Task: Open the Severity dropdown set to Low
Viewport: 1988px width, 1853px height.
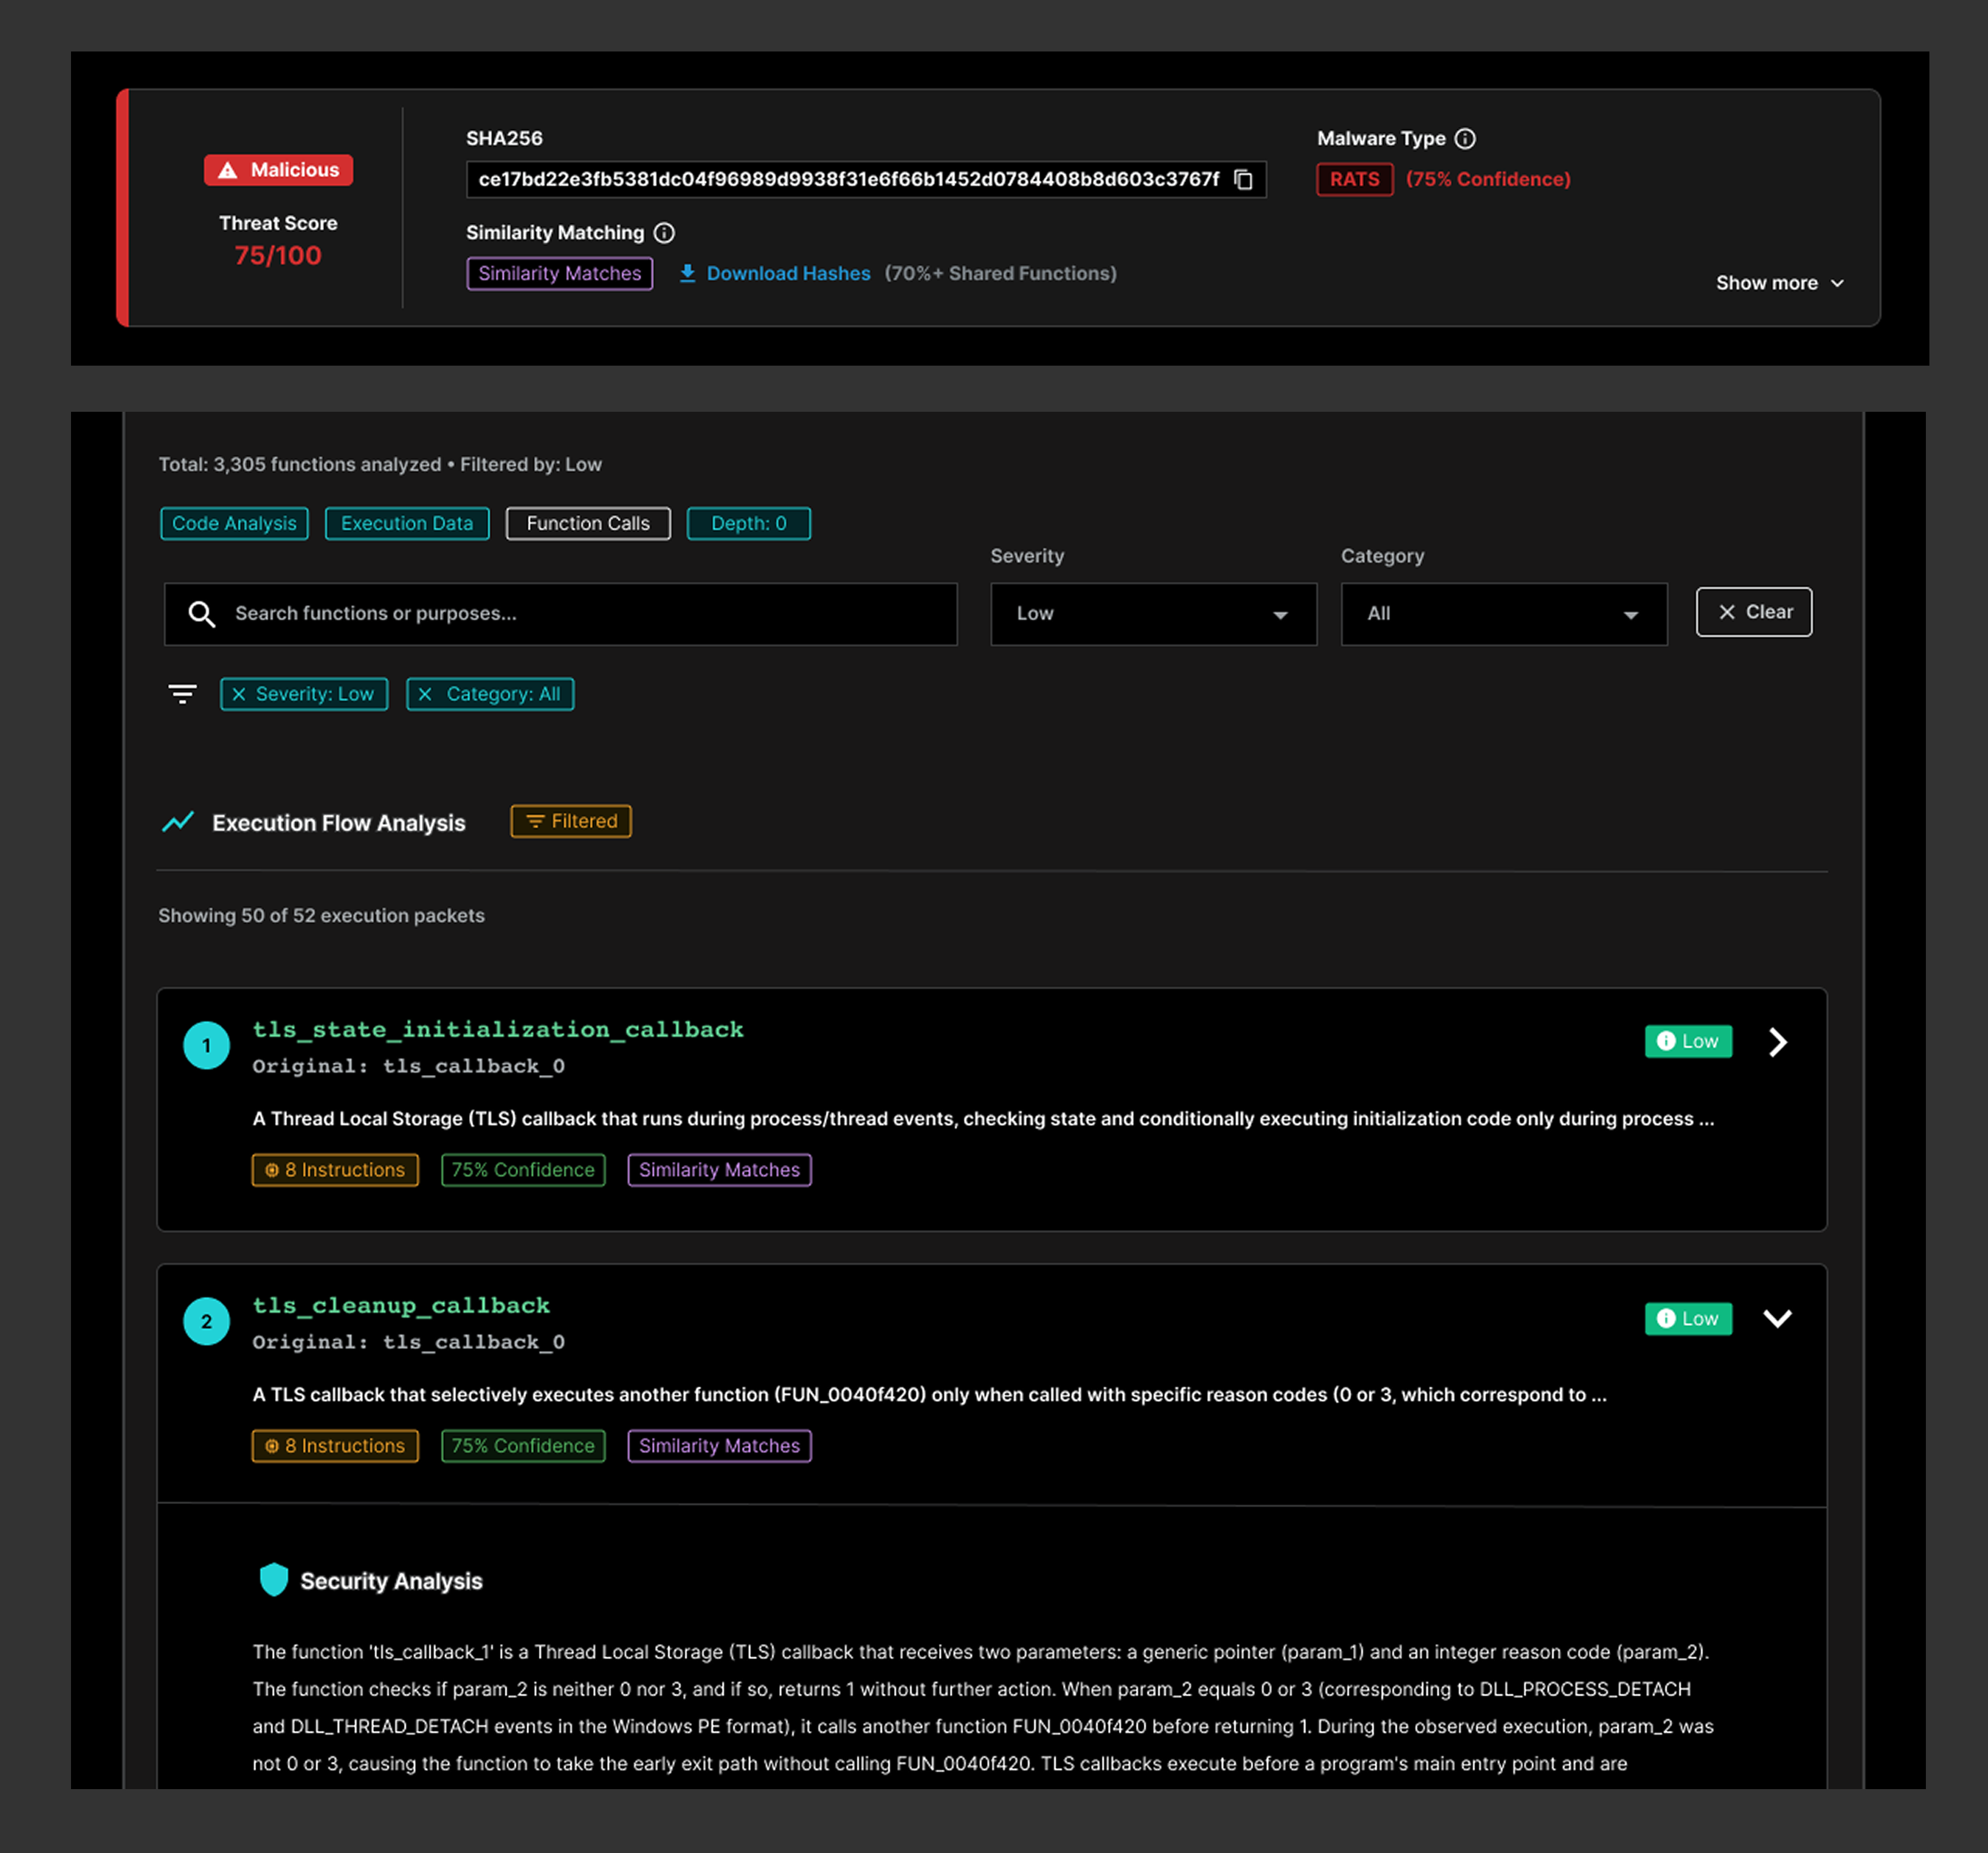Action: tap(1152, 614)
